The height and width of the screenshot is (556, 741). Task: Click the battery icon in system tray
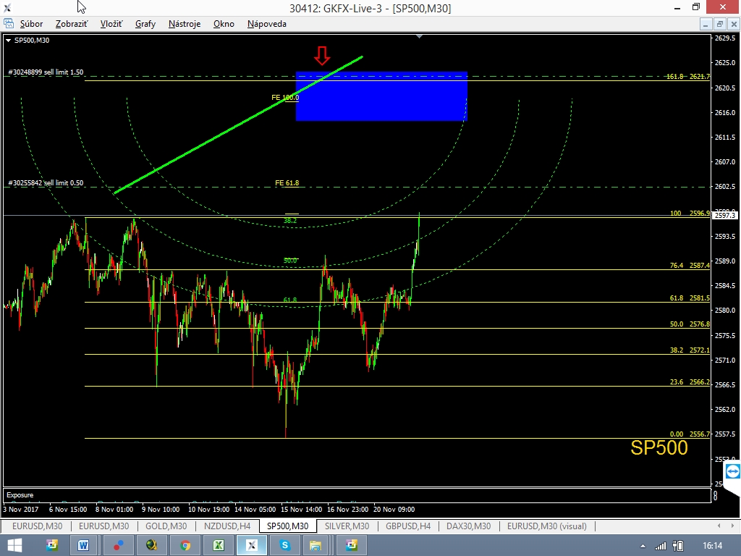(x=679, y=545)
